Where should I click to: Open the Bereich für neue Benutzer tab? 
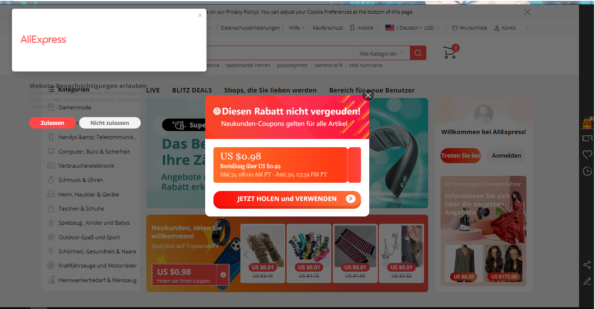click(x=372, y=90)
